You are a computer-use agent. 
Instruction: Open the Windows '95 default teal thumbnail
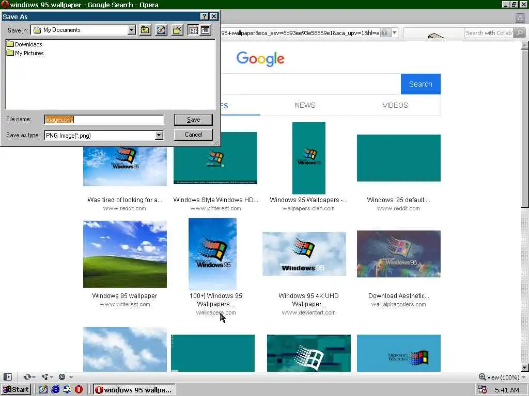pyautogui.click(x=398, y=158)
